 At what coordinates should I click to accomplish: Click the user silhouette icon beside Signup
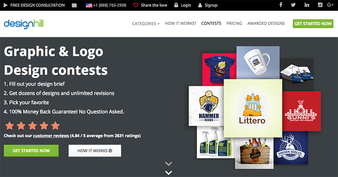tap(200, 5)
